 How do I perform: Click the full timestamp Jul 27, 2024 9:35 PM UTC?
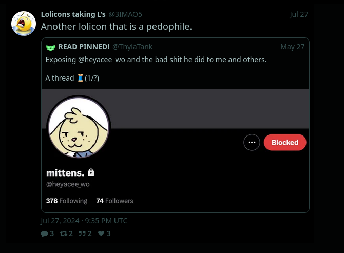click(84, 221)
